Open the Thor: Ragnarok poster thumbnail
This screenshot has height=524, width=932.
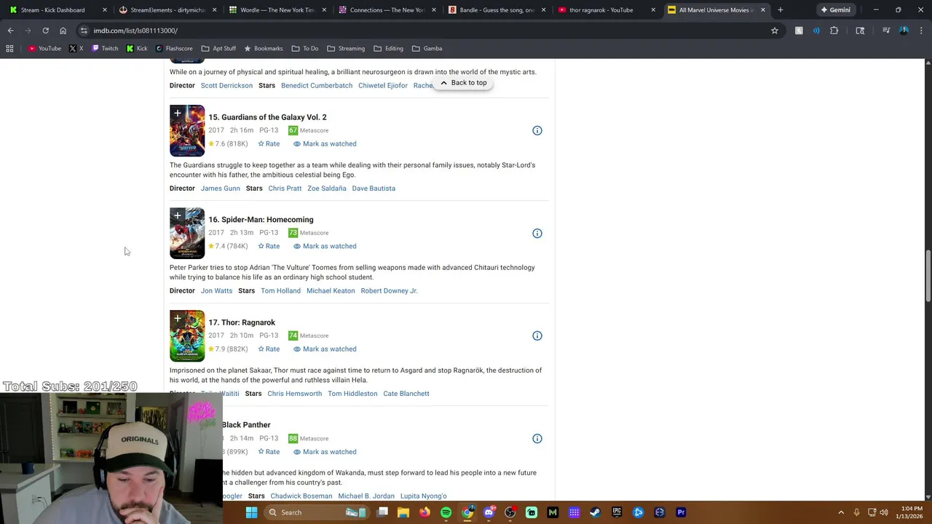tap(187, 336)
